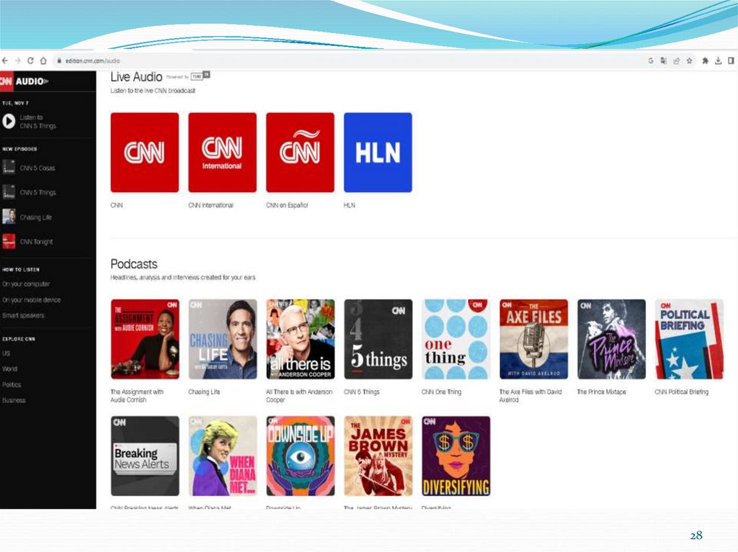Open the Diversifying podcast cover
Image resolution: width=738 pixels, height=552 pixels.
pos(456,456)
